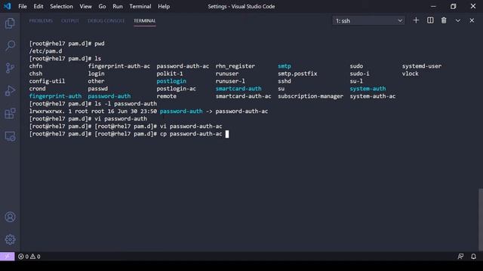Close the terminal panel

(x=472, y=20)
